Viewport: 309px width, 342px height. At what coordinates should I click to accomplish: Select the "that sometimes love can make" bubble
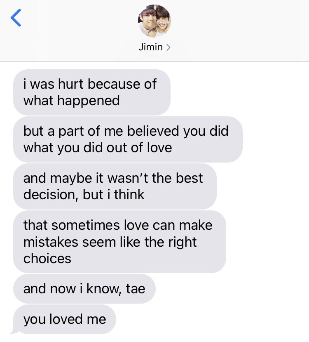pyautogui.click(x=119, y=242)
